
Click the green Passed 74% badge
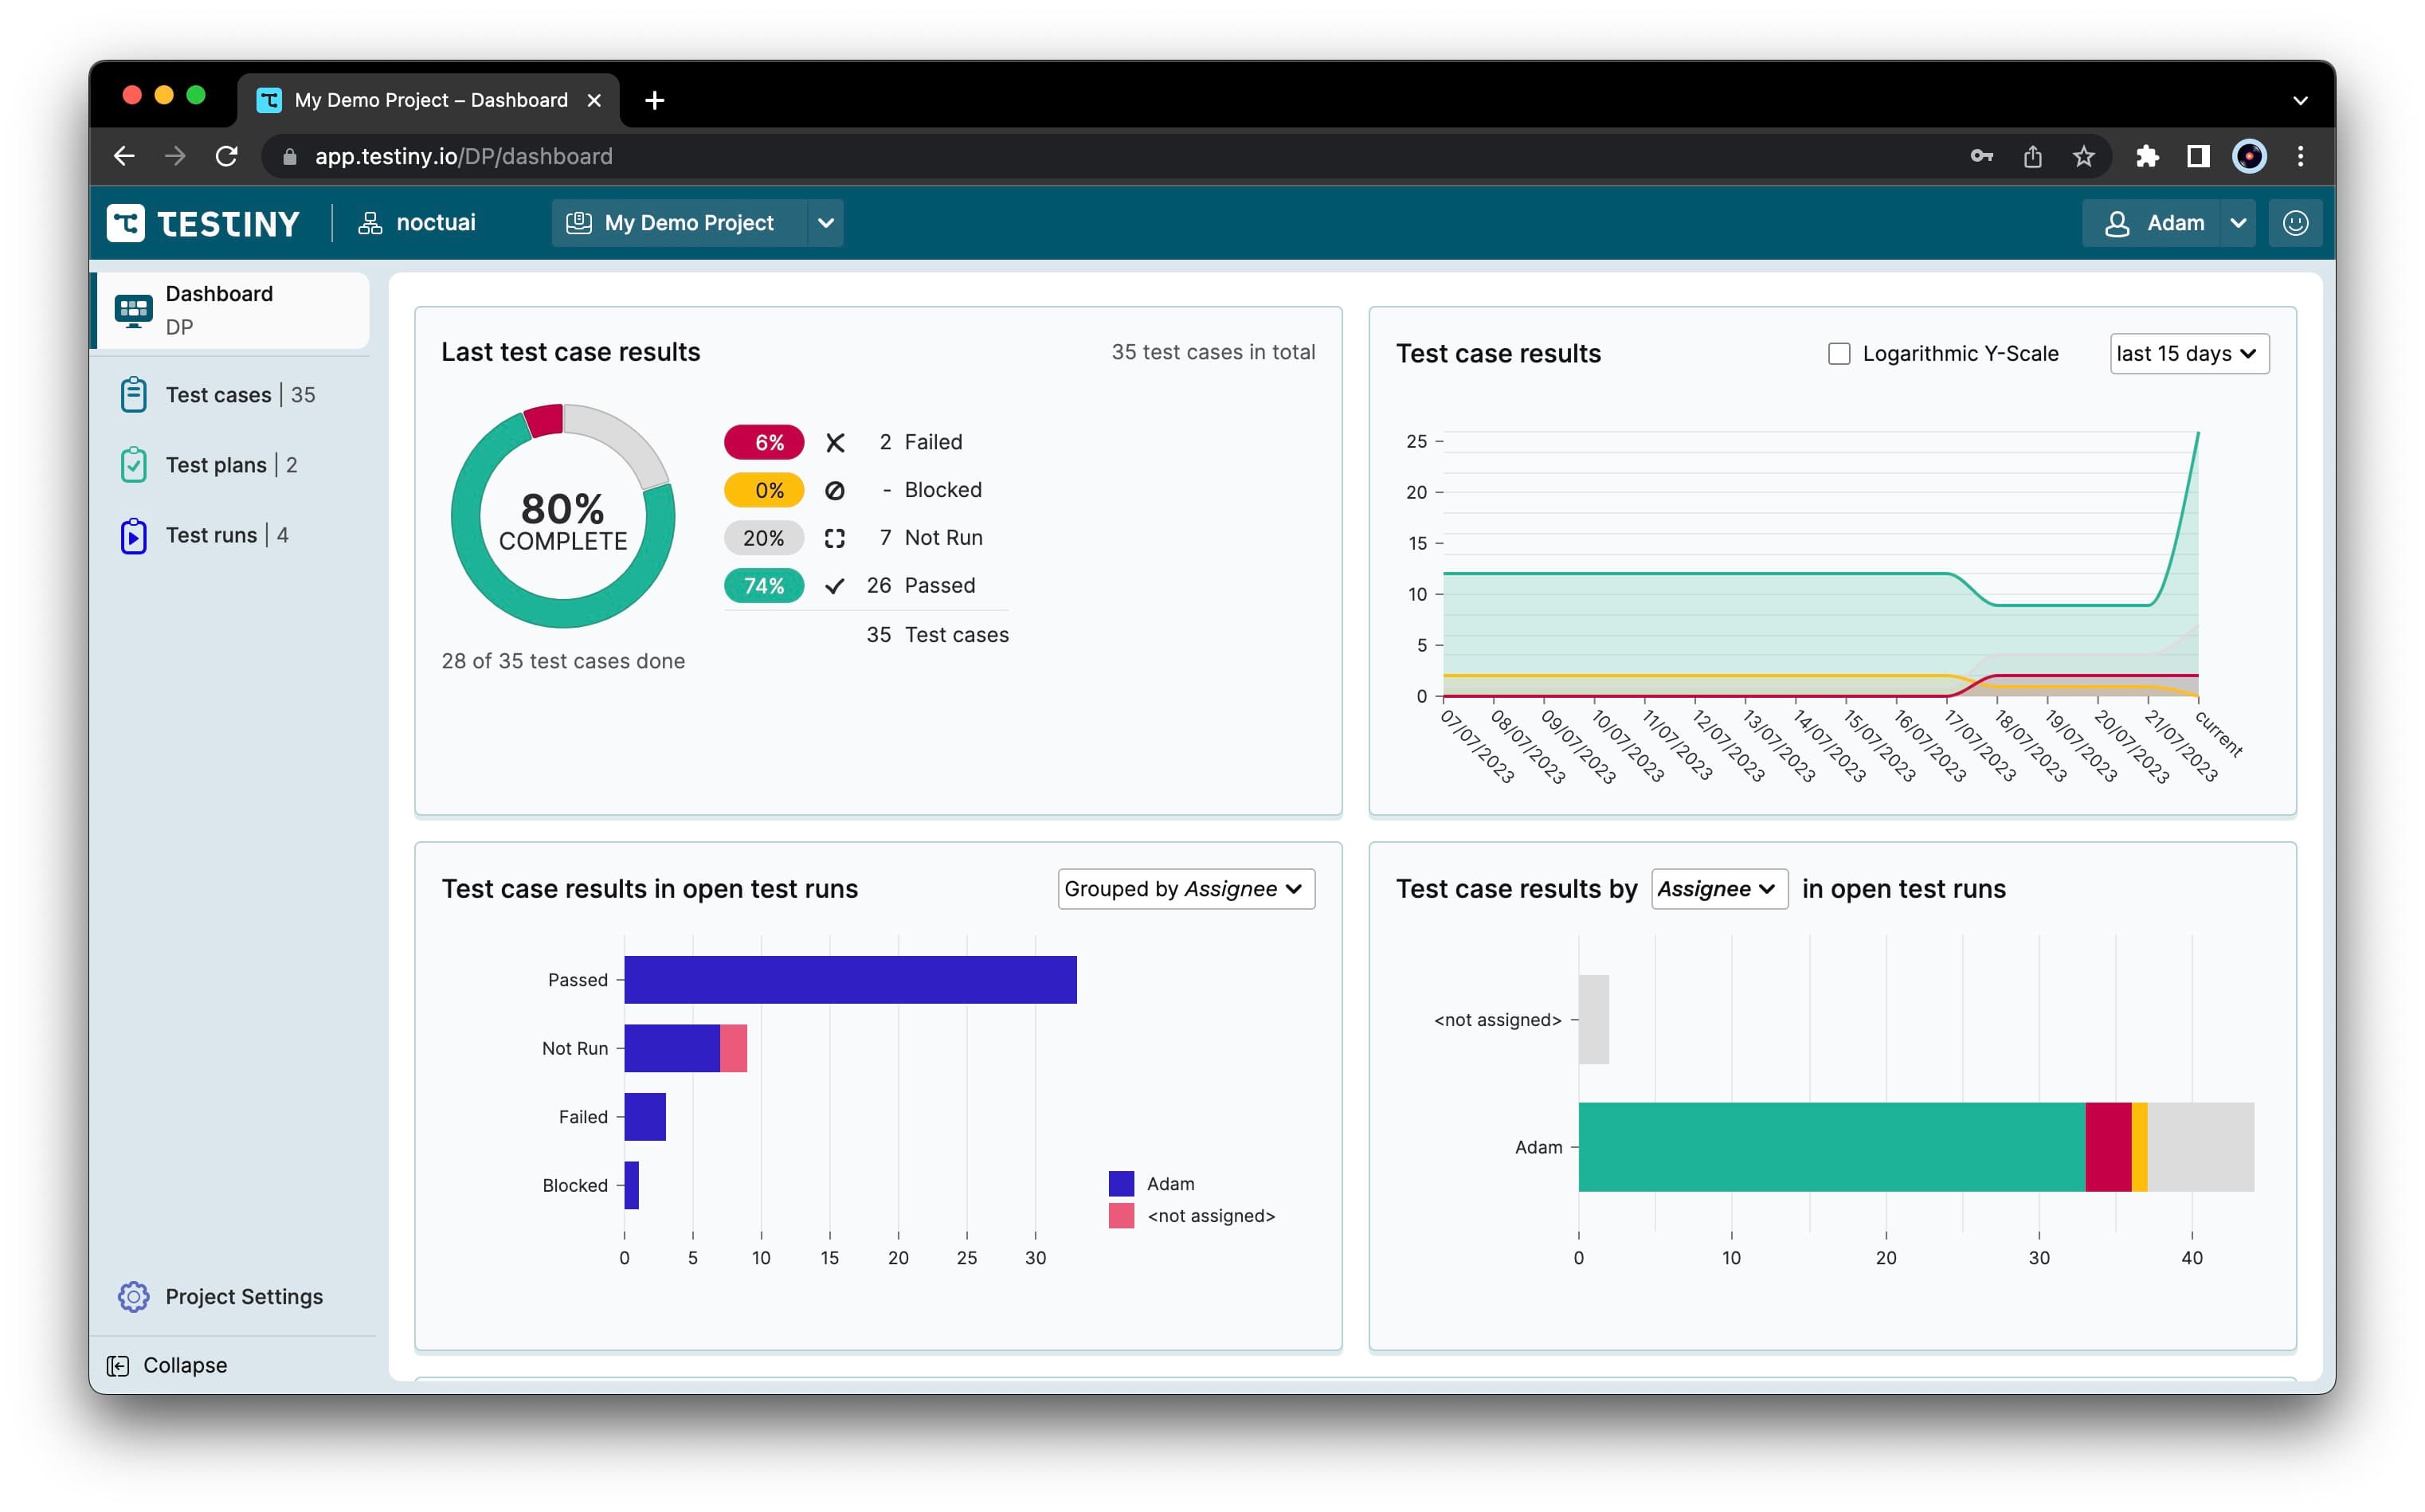coord(763,586)
